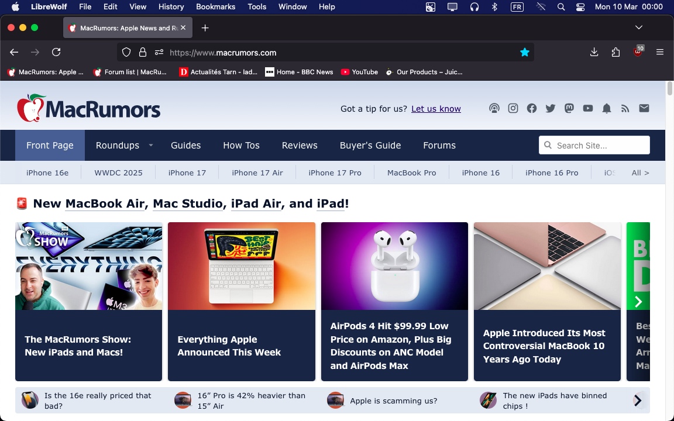Open the Mastodon social icon

pos(569,108)
